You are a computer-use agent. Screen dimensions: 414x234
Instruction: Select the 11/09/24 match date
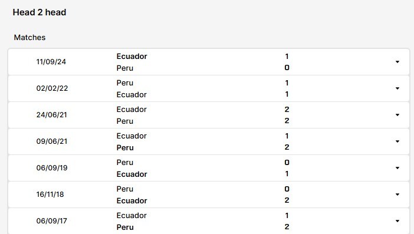pyautogui.click(x=51, y=62)
